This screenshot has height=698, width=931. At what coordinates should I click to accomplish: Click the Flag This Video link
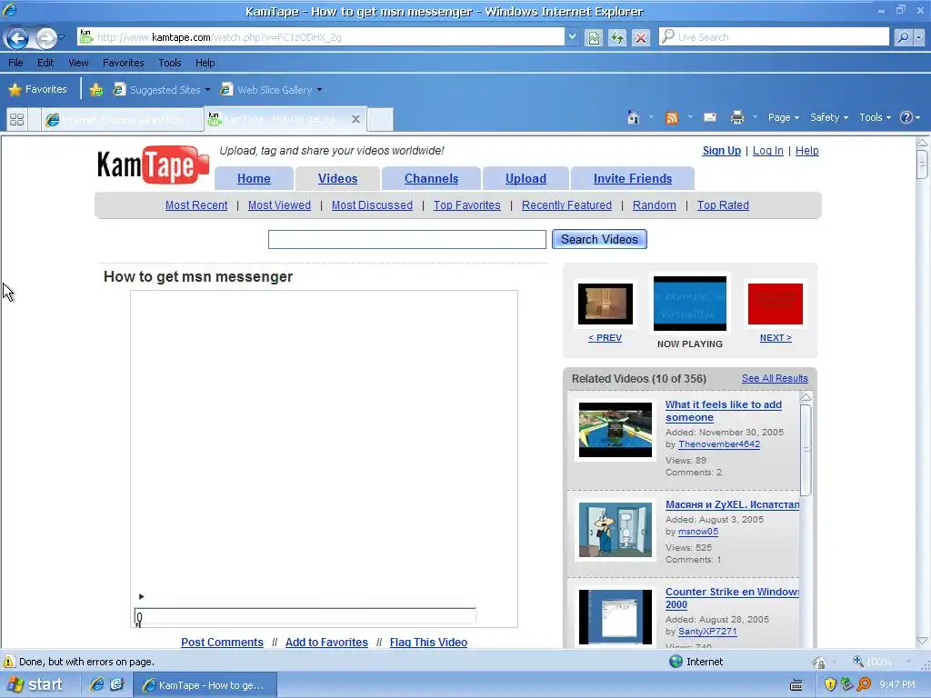428,643
